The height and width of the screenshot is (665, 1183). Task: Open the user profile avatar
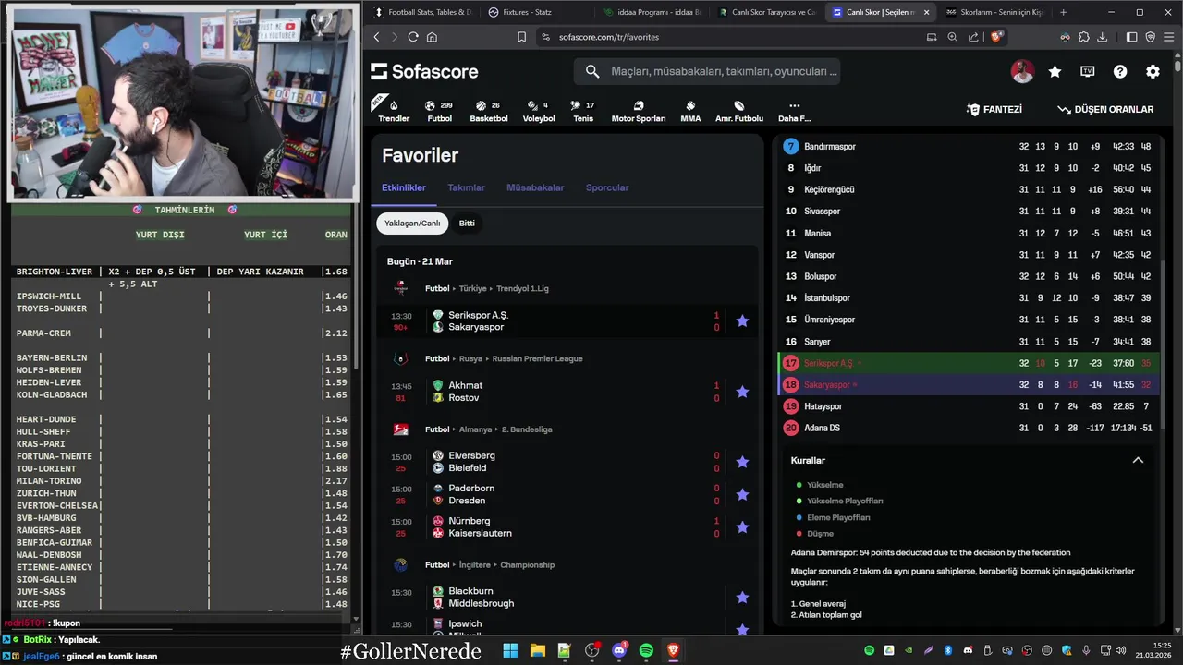[1022, 71]
